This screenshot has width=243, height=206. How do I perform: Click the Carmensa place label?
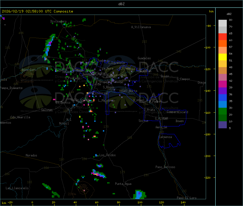pyautogui.click(x=165, y=137)
